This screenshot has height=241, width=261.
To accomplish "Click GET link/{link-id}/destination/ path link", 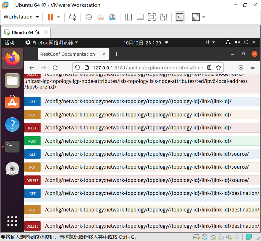I will (152, 193).
